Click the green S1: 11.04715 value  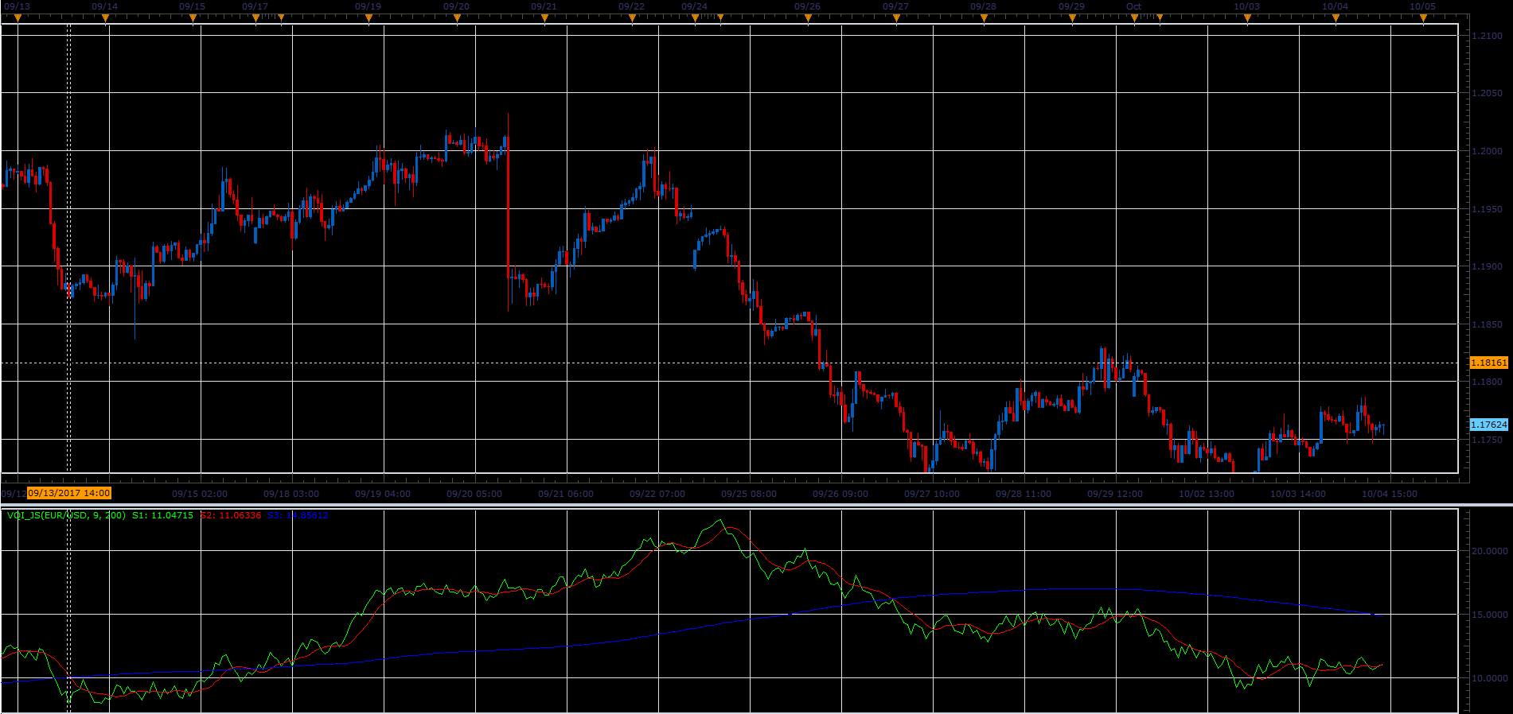pyautogui.click(x=162, y=515)
